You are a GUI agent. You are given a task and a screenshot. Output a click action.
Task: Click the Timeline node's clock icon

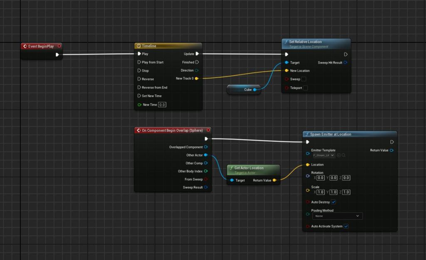[139, 46]
